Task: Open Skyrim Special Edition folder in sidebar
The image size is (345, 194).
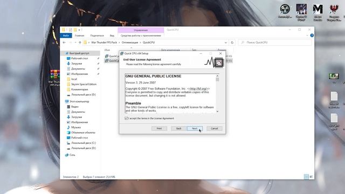Action: 84,84
